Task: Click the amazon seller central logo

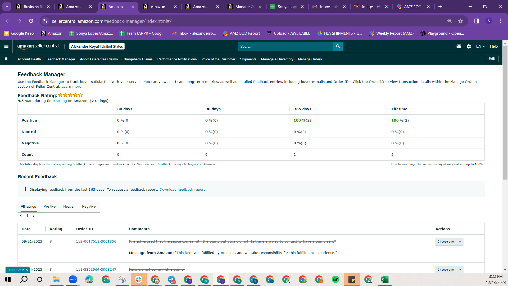Action: [38, 46]
